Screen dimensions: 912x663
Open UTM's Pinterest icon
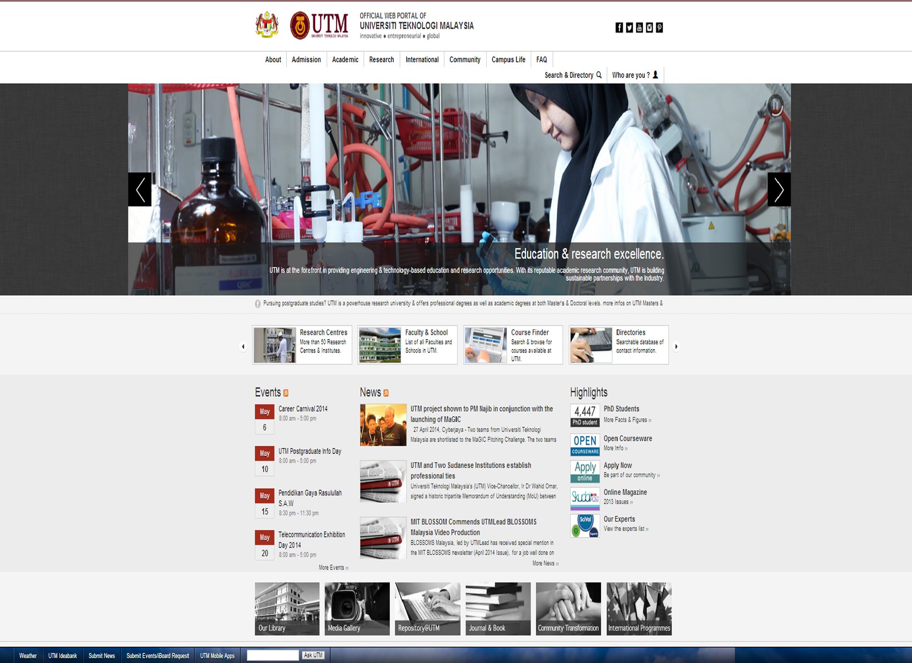660,28
